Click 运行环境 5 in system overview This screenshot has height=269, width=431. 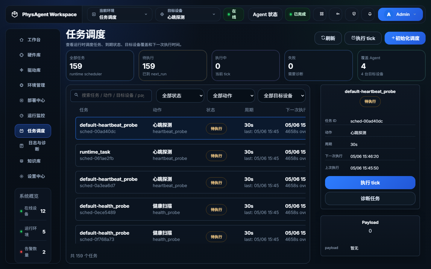(x=33, y=231)
